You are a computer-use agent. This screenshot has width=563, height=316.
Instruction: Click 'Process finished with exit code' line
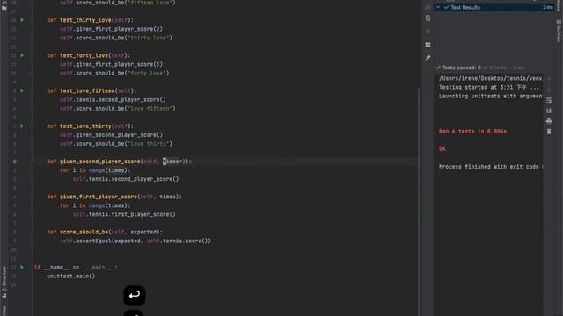491,166
